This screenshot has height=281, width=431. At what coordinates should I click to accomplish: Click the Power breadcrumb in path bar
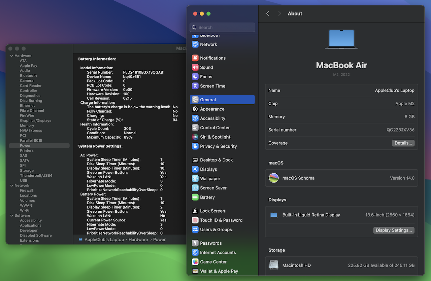(159, 240)
